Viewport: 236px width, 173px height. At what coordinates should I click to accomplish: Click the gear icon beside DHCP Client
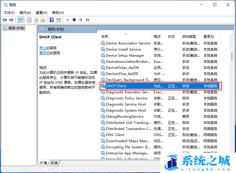(x=103, y=86)
